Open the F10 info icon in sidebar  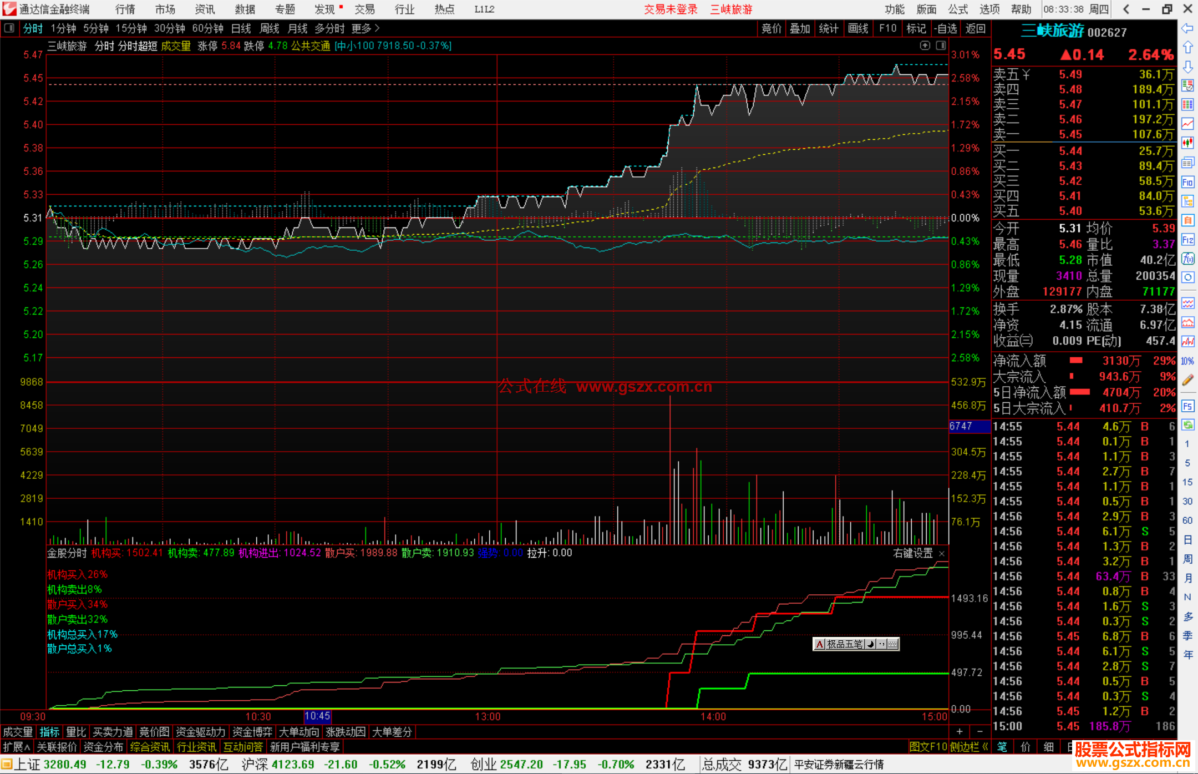1187,182
